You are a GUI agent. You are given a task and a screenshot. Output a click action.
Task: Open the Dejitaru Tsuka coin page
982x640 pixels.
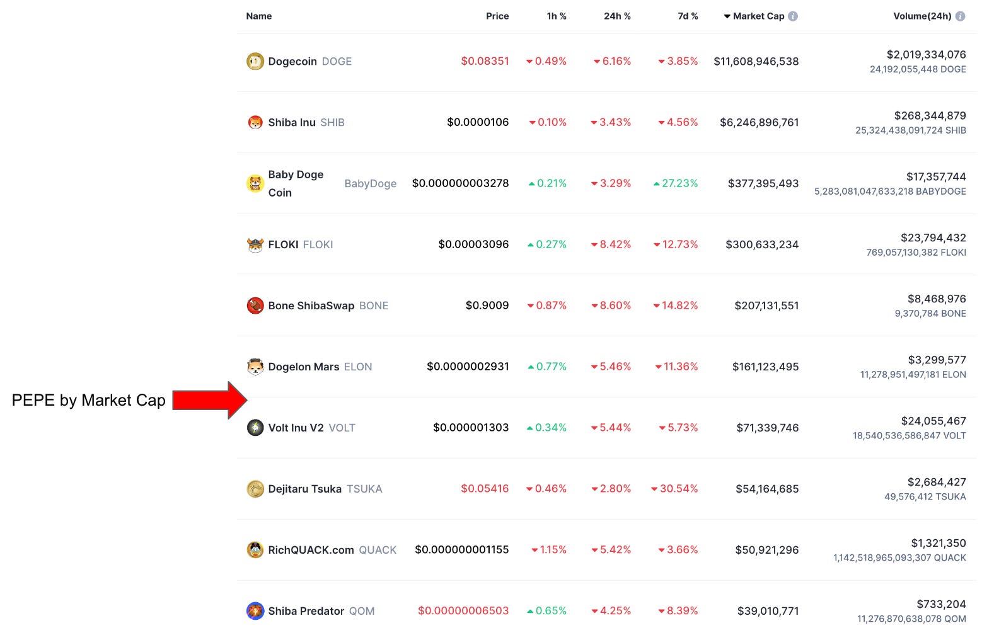click(x=304, y=488)
